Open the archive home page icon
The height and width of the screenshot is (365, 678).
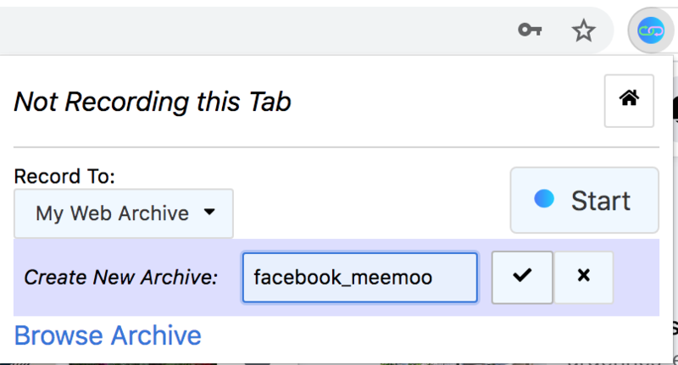(x=629, y=100)
